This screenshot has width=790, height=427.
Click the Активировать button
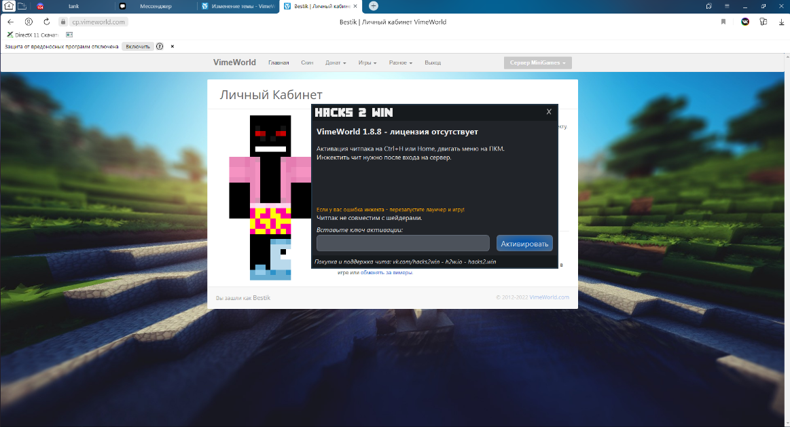[524, 243]
